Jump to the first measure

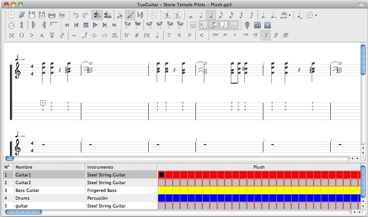[x=67, y=25]
